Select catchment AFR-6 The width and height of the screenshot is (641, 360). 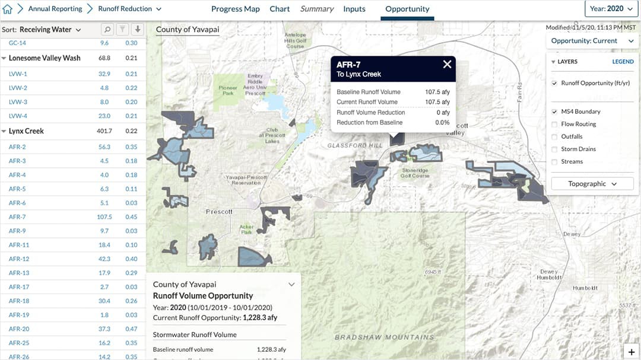tap(73, 203)
